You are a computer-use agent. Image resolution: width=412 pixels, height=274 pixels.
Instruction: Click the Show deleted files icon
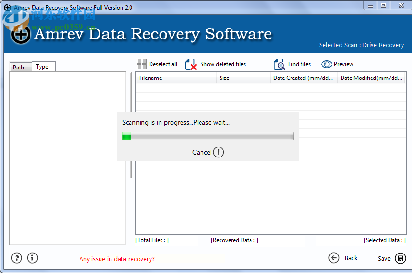tap(190, 64)
